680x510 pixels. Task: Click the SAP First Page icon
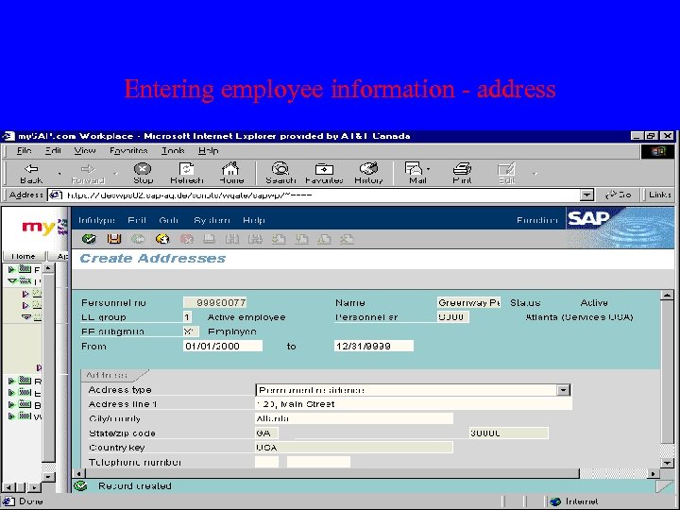pos(279,239)
